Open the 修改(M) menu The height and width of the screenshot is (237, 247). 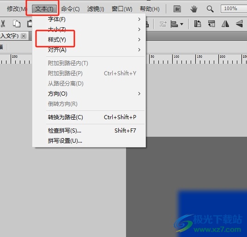click(x=17, y=9)
